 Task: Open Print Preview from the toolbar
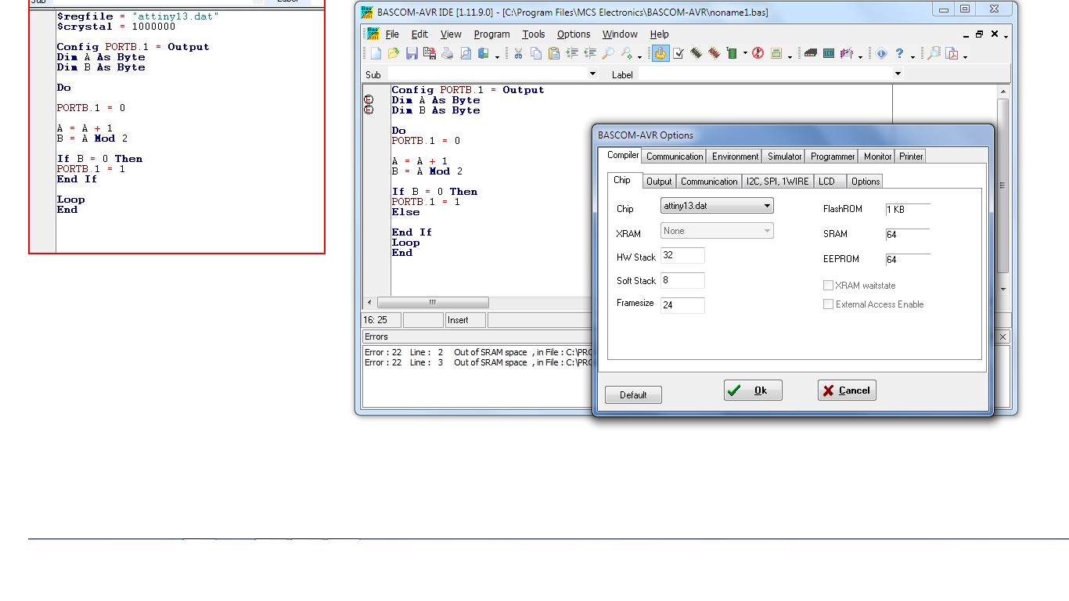(x=466, y=53)
